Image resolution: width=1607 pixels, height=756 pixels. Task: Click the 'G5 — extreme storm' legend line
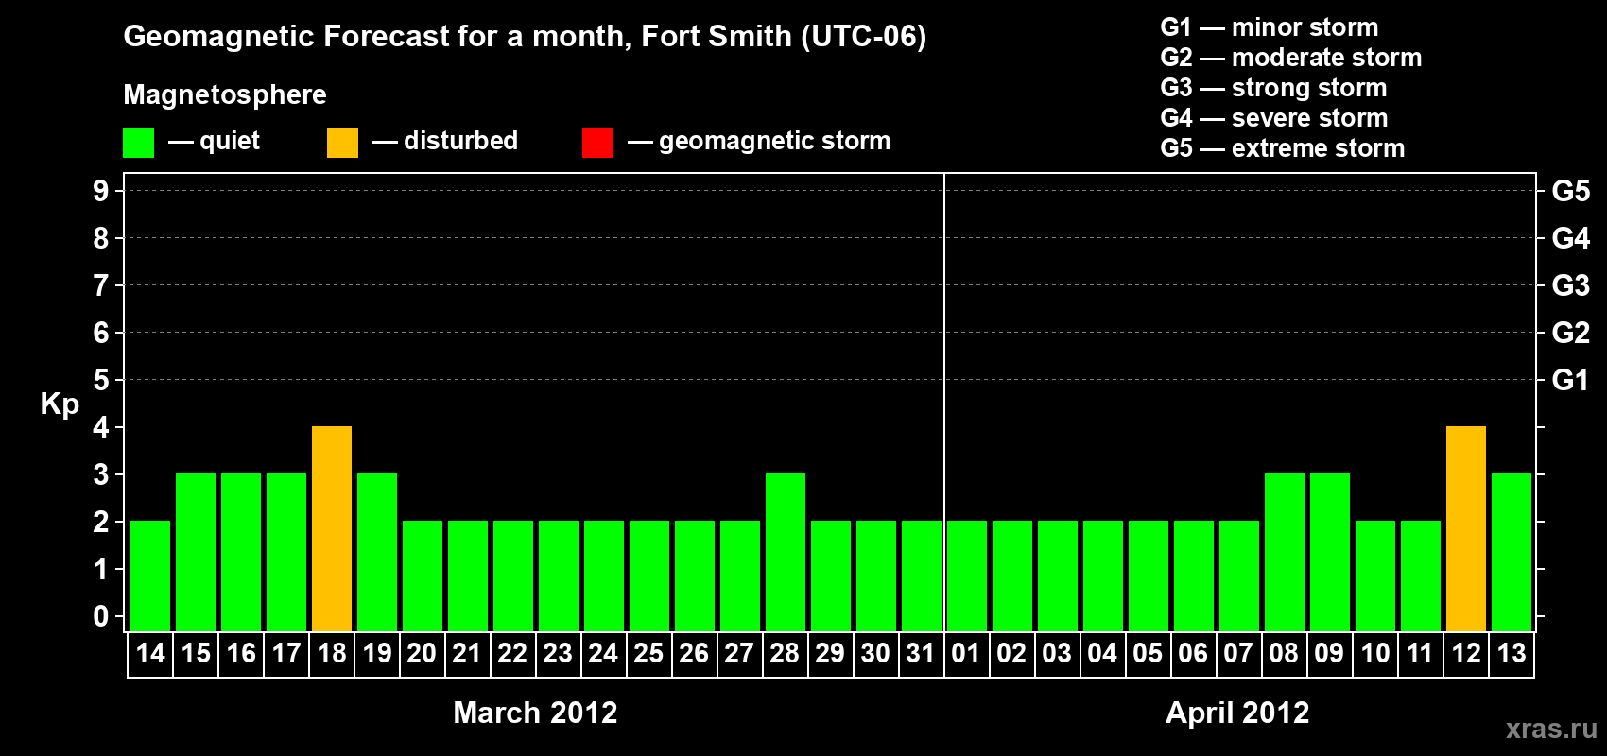(x=1283, y=148)
